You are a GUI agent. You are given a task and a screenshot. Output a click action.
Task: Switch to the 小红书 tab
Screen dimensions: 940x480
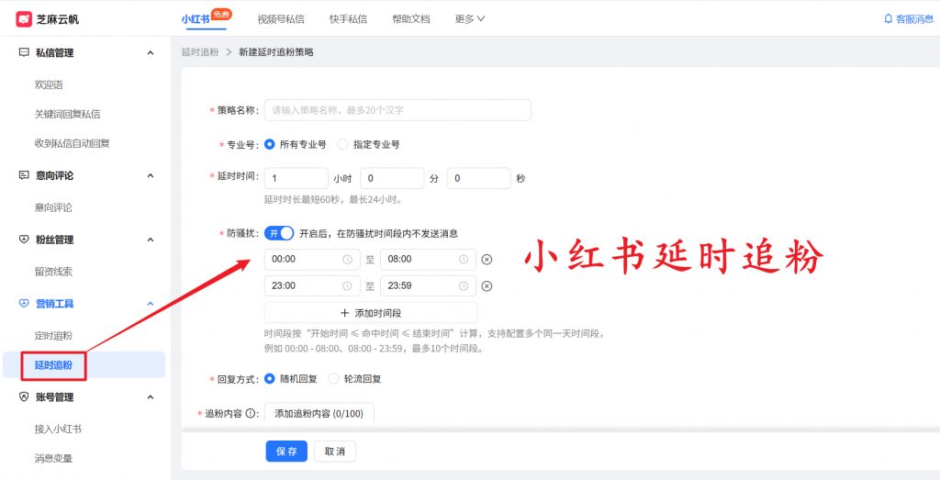pos(196,19)
